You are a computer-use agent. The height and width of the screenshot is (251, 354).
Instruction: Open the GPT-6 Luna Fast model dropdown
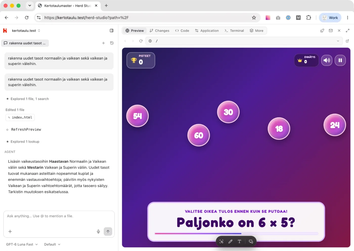pyautogui.click(x=22, y=244)
